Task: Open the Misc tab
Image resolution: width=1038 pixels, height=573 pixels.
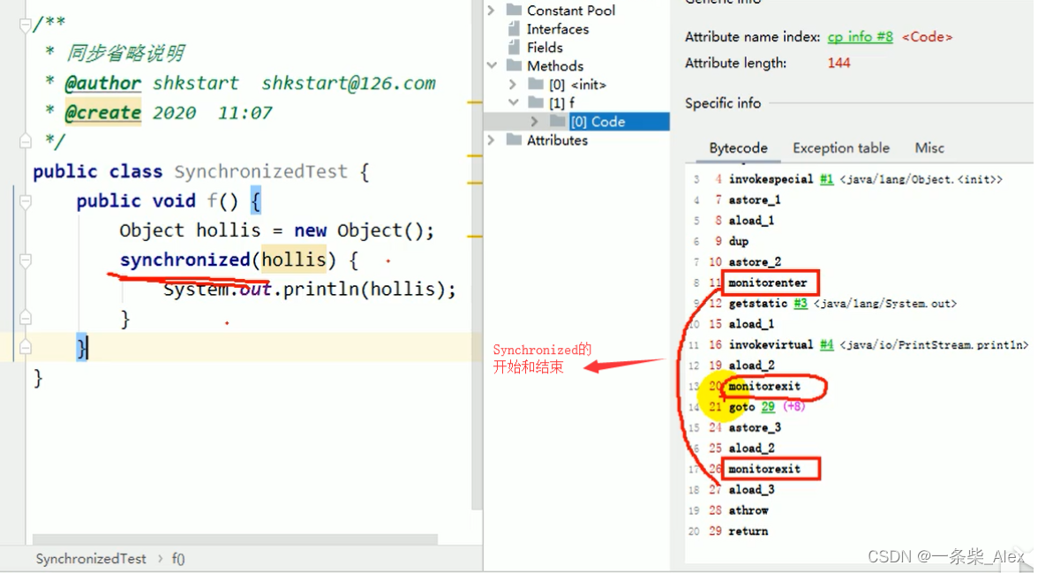Action: point(929,147)
